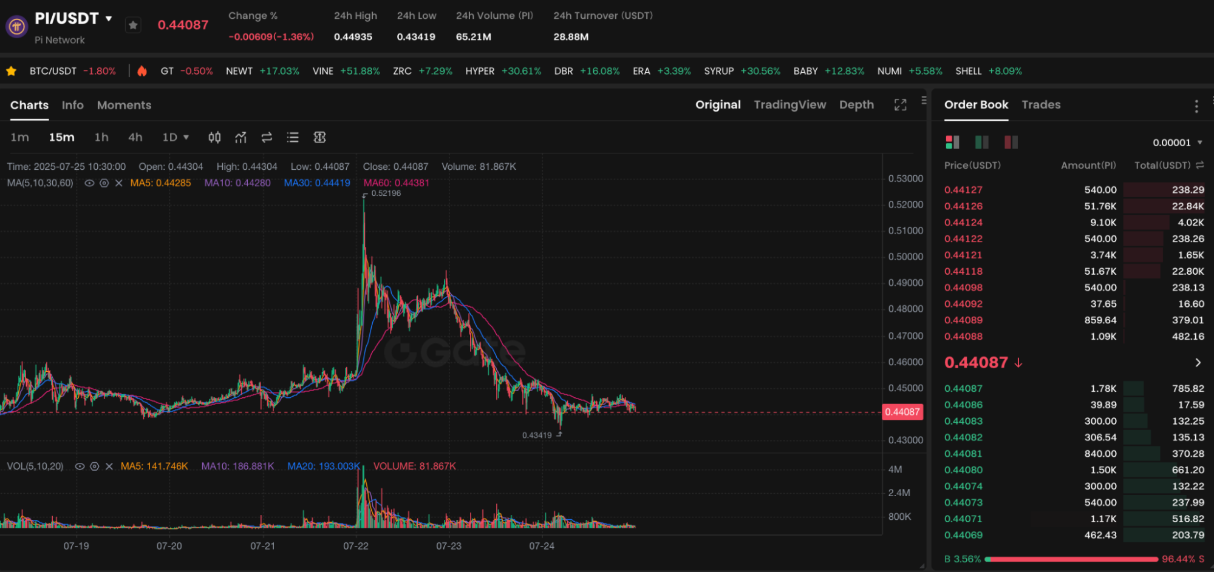Open the SYRUP ticker link

742,71
